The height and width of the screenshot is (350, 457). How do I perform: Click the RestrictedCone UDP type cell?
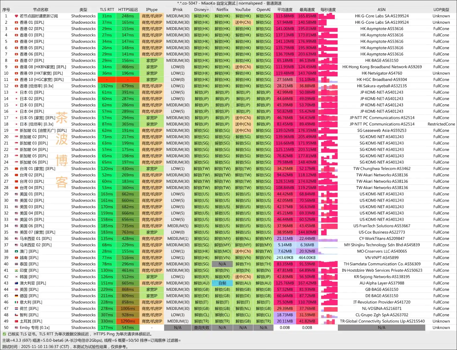point(441,124)
